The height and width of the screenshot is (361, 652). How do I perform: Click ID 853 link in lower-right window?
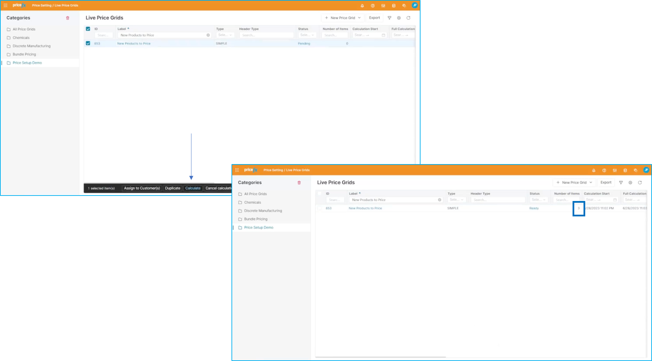click(x=329, y=208)
